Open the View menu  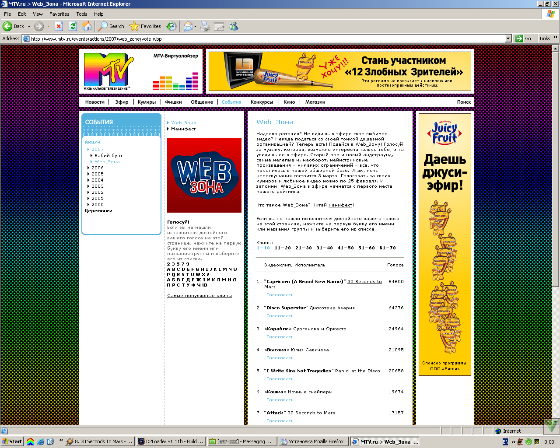[x=38, y=14]
